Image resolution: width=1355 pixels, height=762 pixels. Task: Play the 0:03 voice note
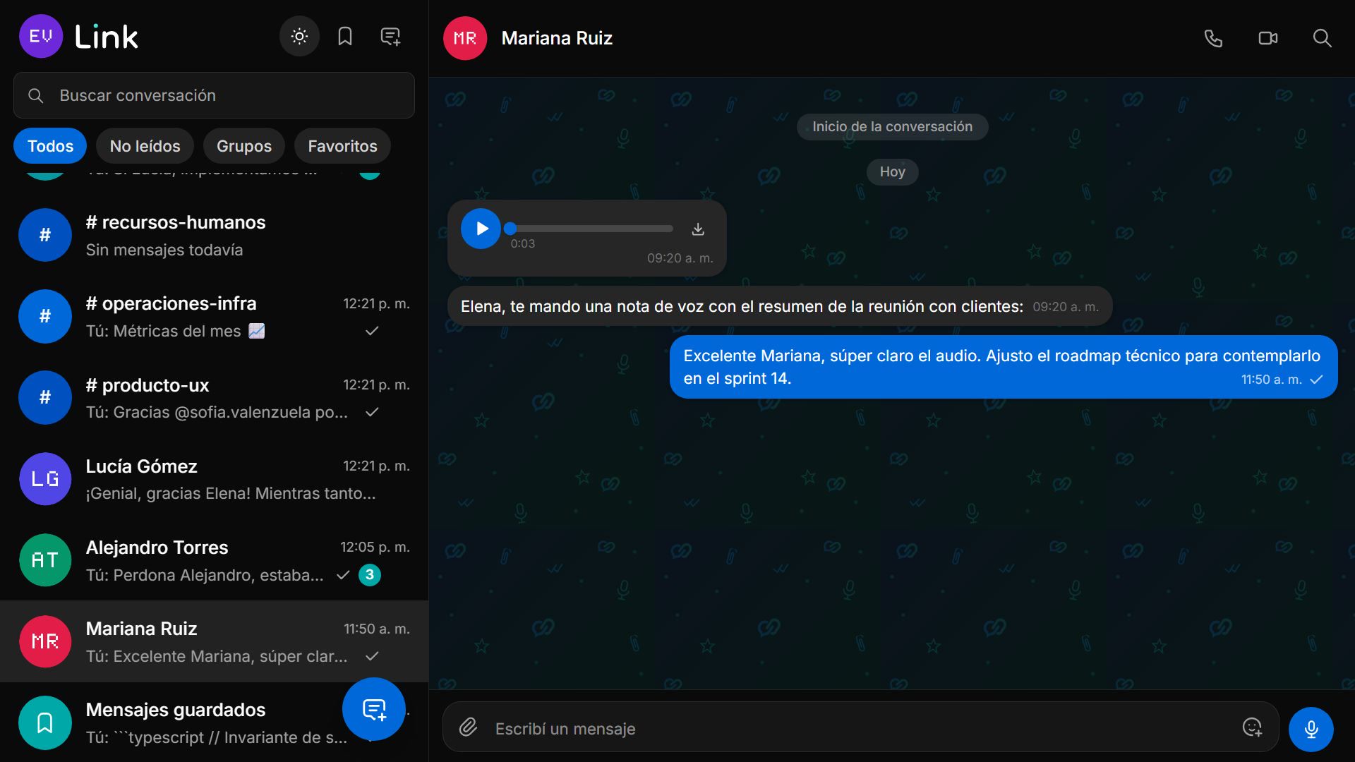(x=481, y=229)
